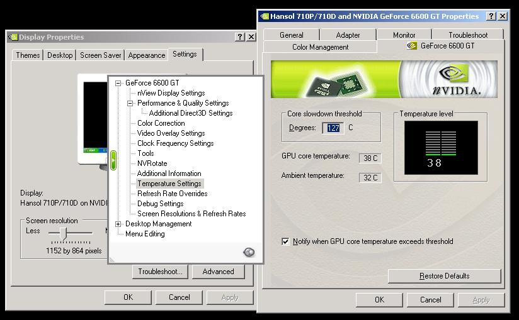Switch to the Appearance tab
519x320 pixels.
click(147, 55)
